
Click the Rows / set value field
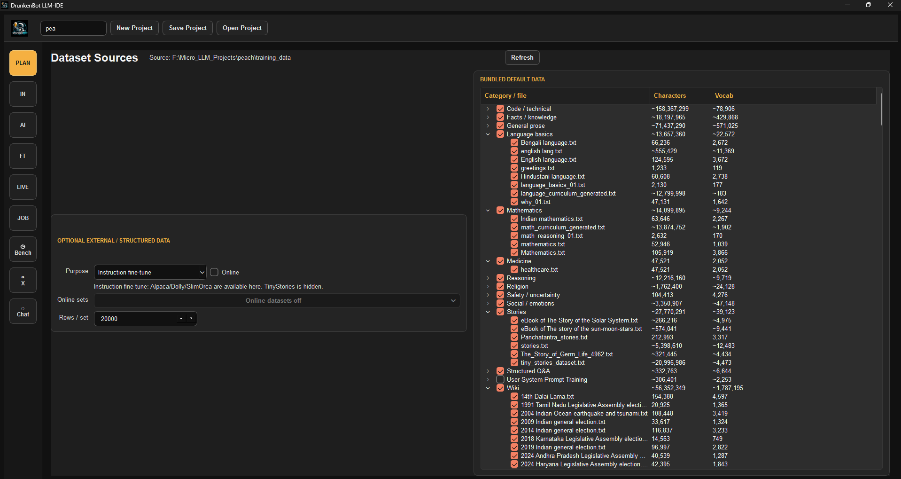tap(136, 319)
